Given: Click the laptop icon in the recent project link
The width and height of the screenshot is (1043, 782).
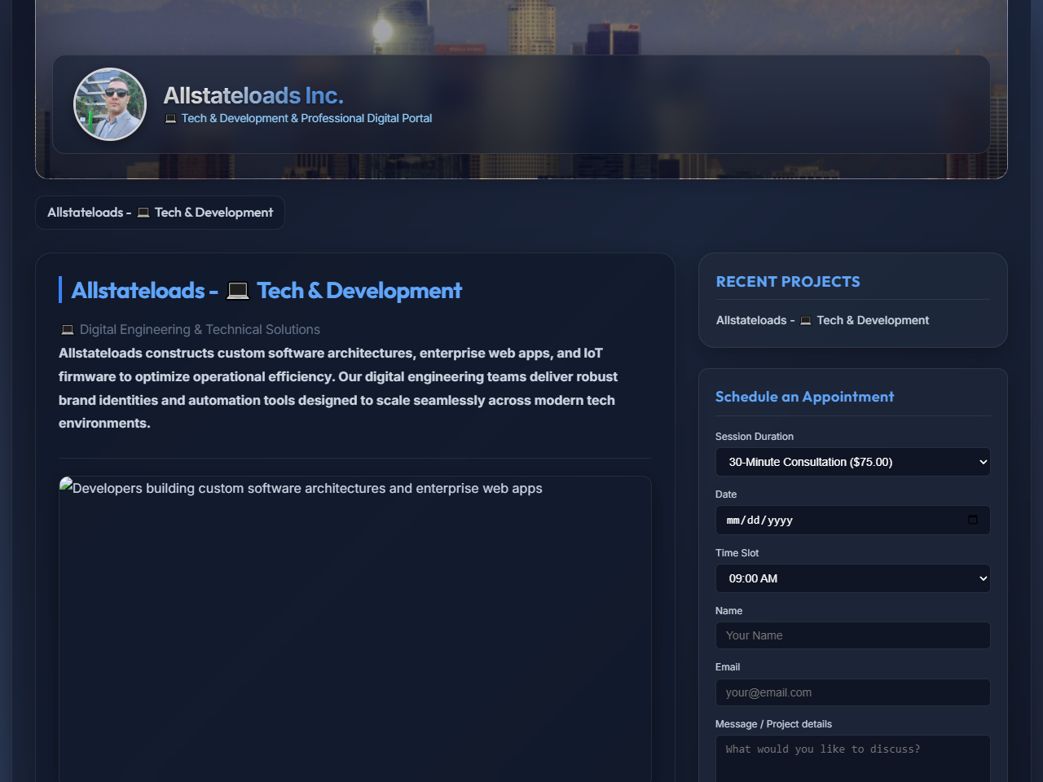Looking at the screenshot, I should pyautogui.click(x=806, y=321).
